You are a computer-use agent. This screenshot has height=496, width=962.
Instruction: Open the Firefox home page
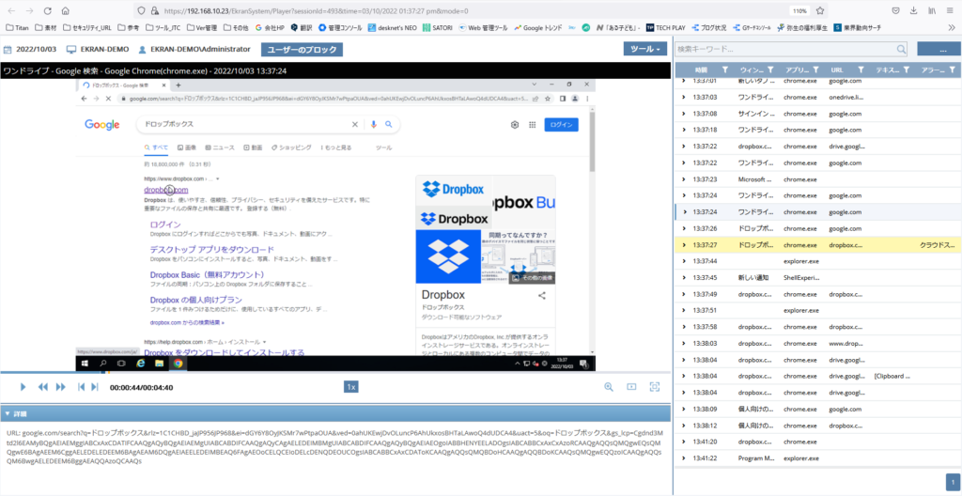point(65,11)
